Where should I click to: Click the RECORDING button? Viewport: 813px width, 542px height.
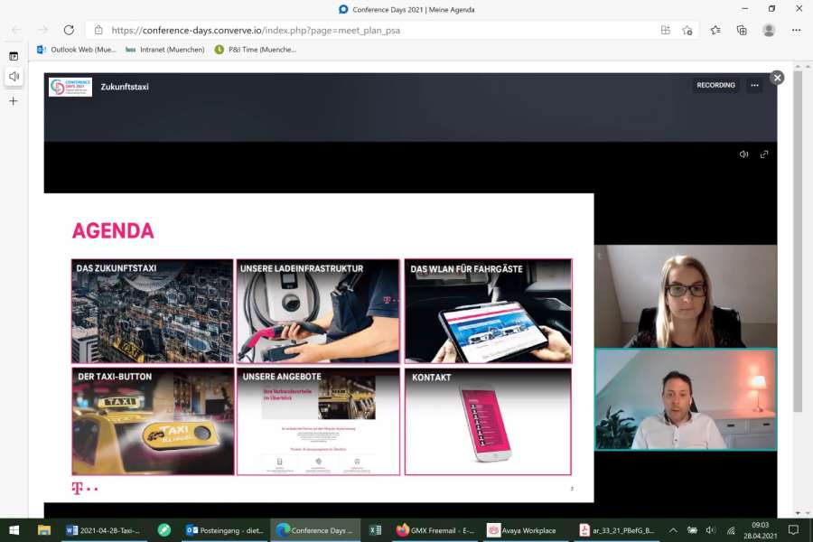tap(715, 85)
